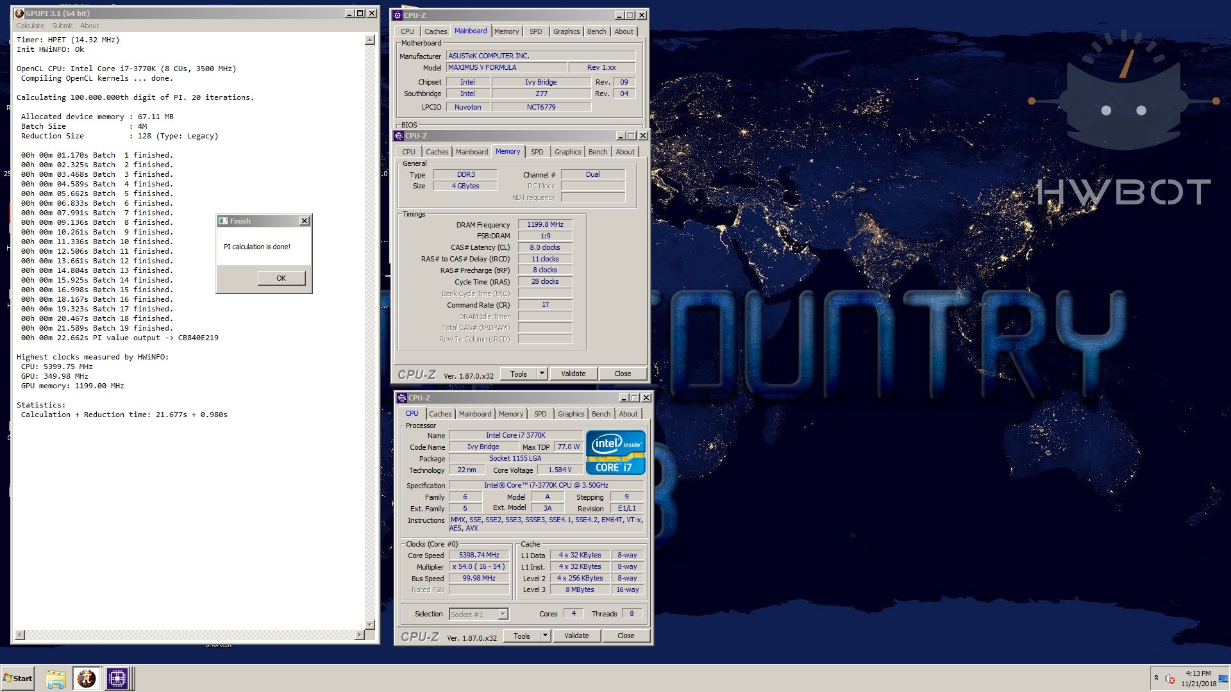Click the CPU-Z icon of the Mainboard window
The height and width of the screenshot is (692, 1231).
(398, 15)
